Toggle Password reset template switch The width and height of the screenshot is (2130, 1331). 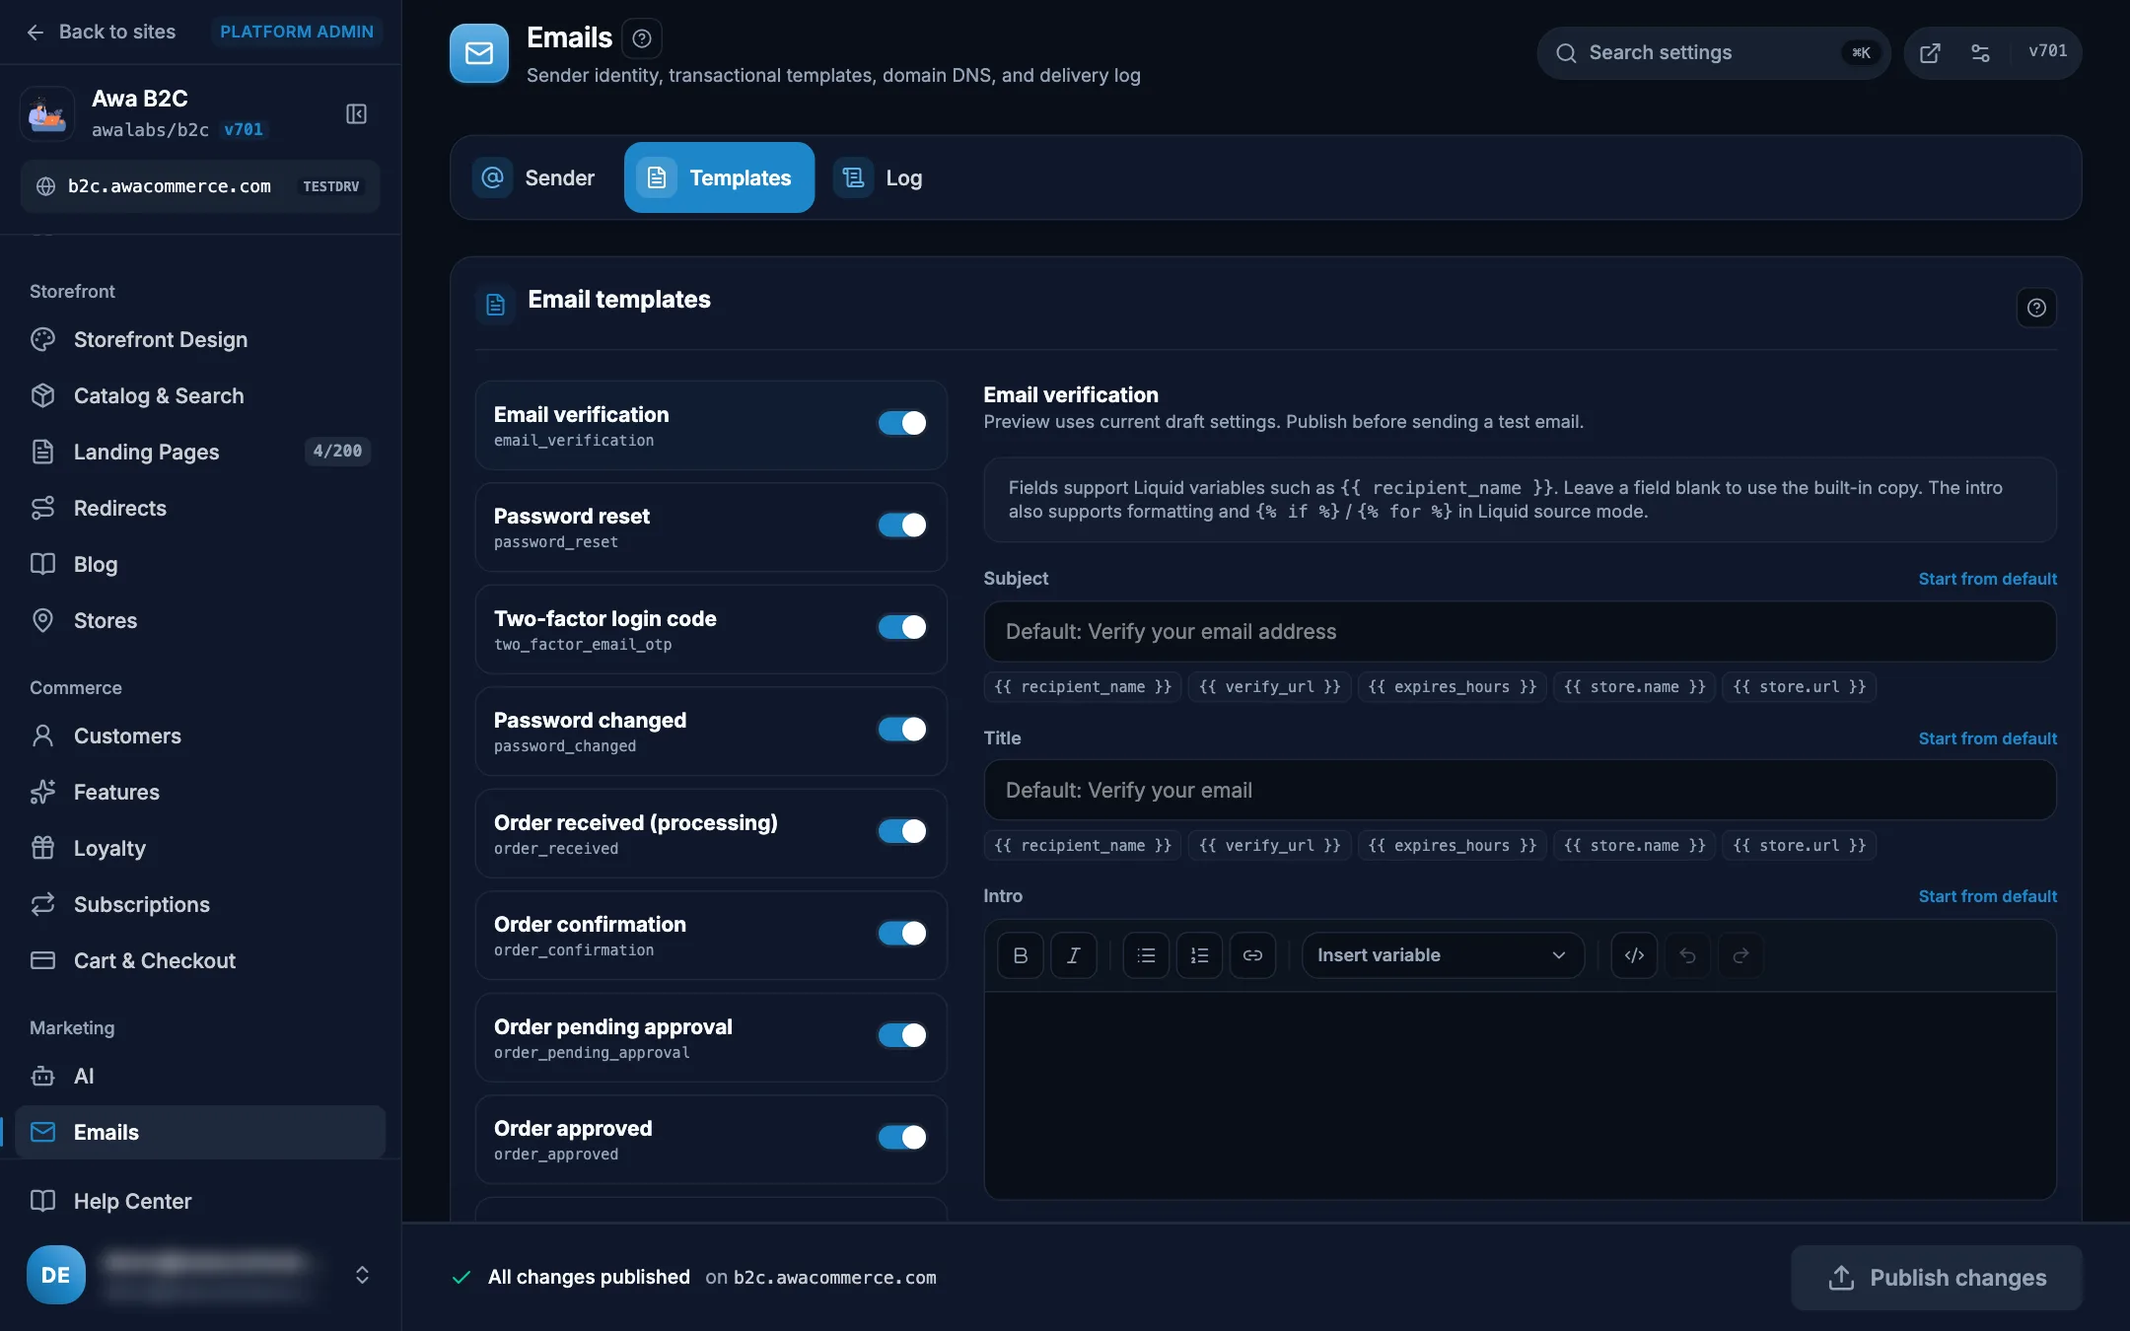[902, 525]
